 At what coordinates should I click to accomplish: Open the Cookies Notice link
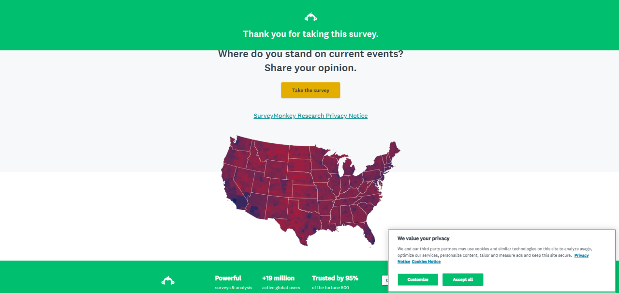[426, 262]
